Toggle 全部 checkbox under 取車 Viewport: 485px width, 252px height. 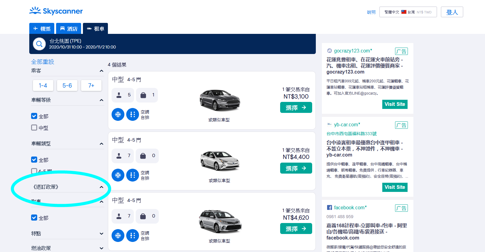point(34,218)
